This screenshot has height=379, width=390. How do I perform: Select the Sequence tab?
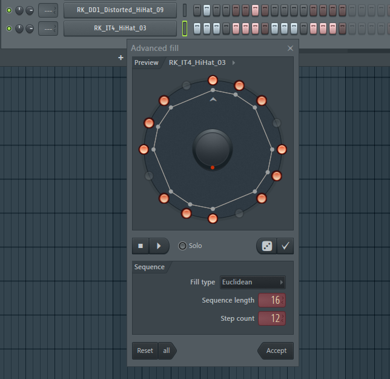[149, 267]
